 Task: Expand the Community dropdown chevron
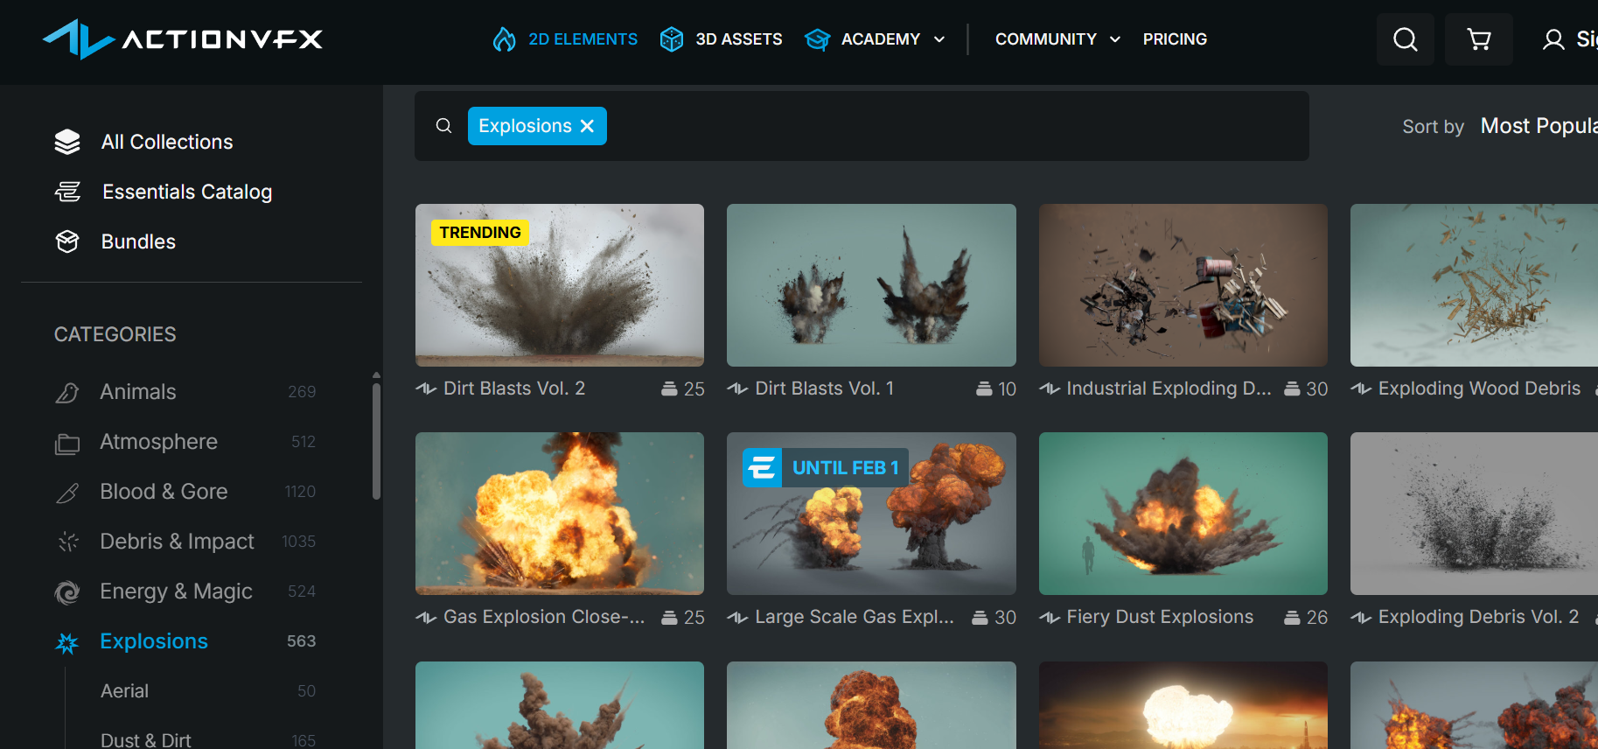point(1115,39)
